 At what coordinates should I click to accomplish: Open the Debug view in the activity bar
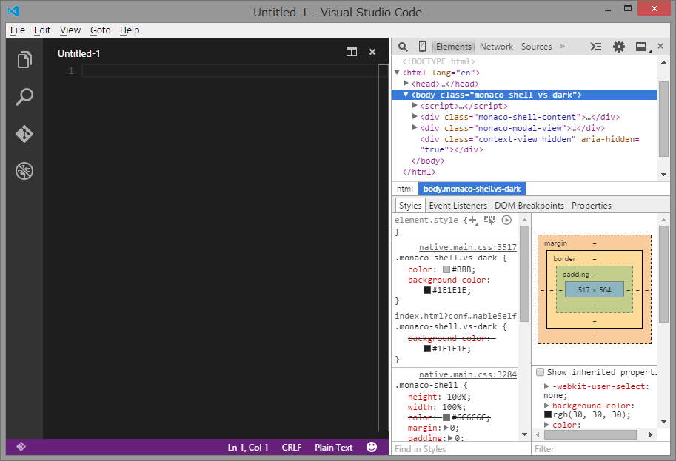24,170
